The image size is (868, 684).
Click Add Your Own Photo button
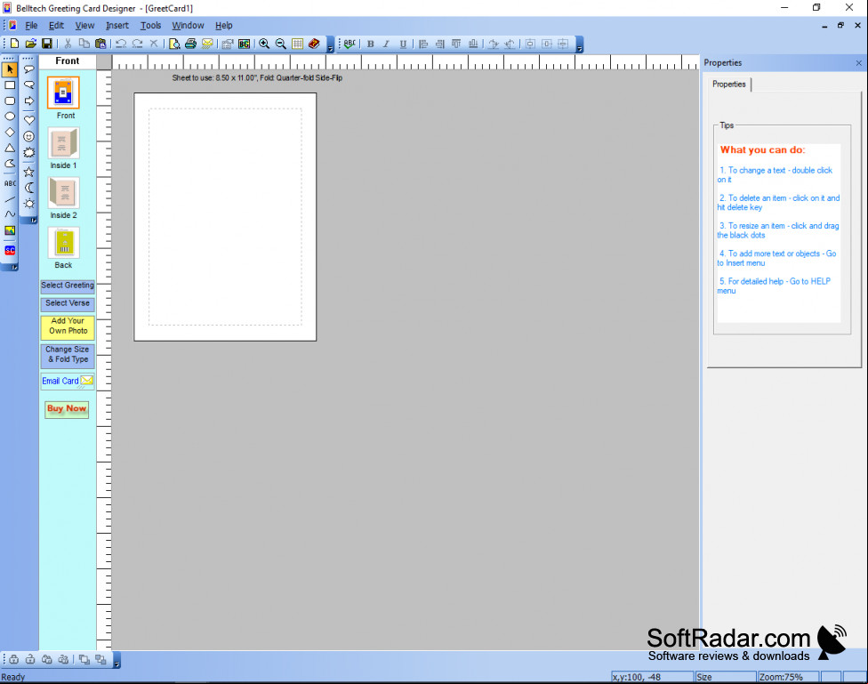tap(68, 326)
